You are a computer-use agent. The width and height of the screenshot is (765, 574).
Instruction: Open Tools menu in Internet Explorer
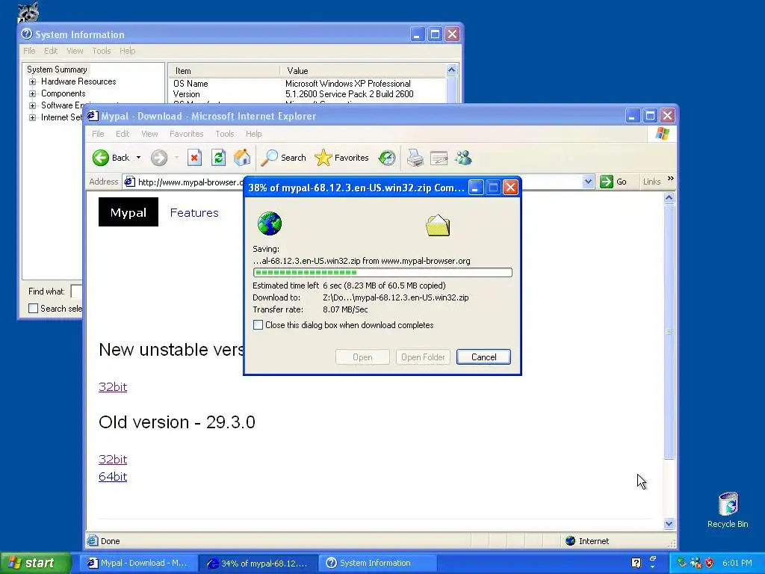[x=224, y=134]
